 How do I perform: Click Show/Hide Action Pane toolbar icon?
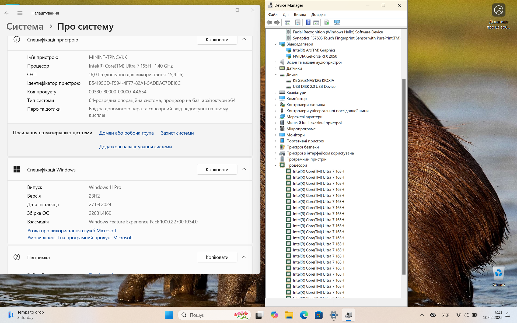(316, 22)
